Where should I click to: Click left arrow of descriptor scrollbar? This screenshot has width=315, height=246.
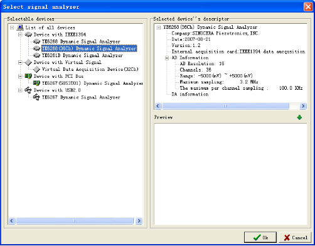click(x=158, y=106)
